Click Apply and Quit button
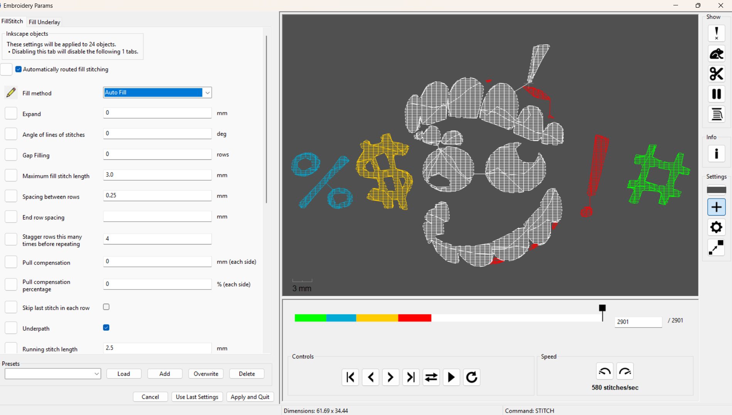 [250, 397]
